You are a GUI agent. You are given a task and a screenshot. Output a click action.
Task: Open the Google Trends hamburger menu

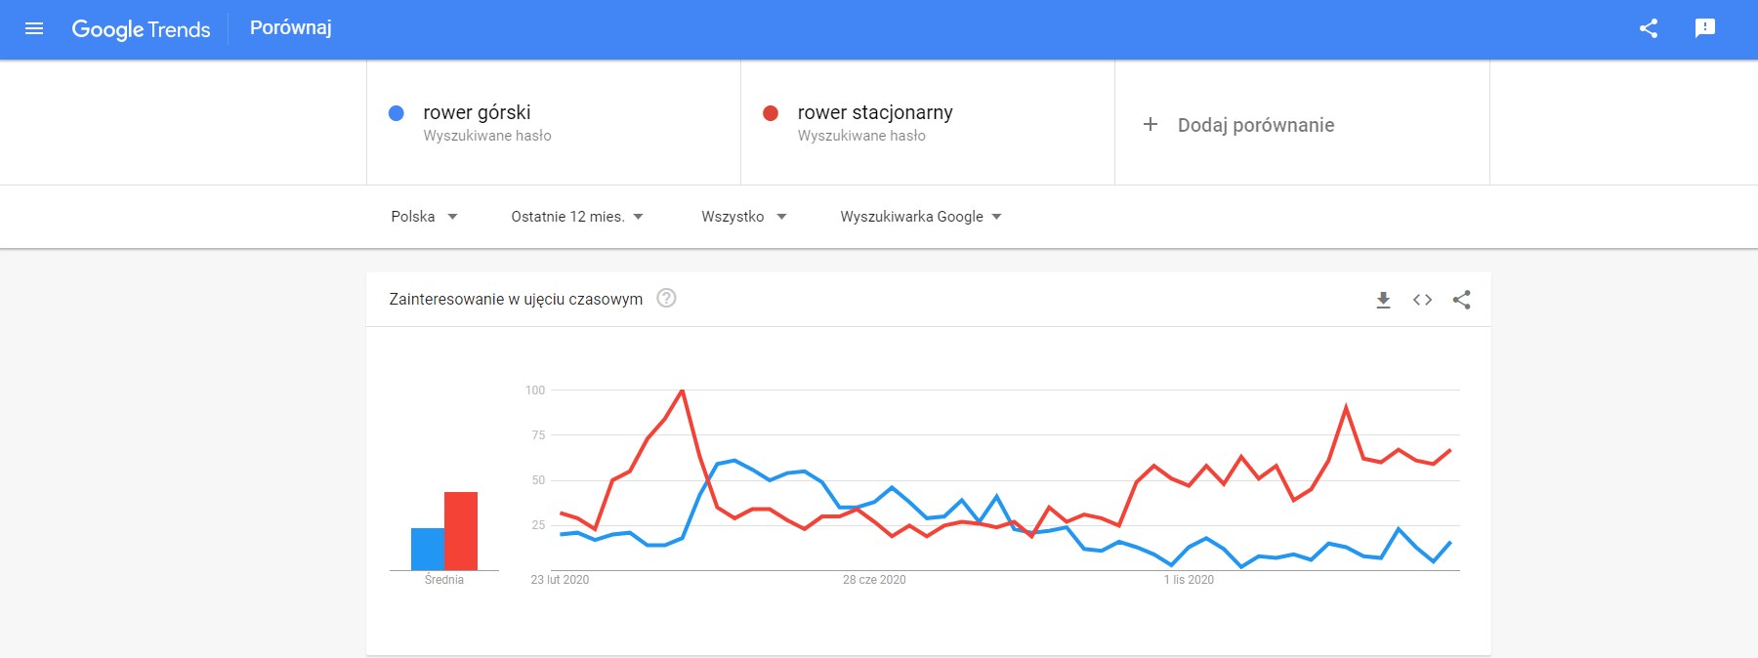click(x=35, y=28)
